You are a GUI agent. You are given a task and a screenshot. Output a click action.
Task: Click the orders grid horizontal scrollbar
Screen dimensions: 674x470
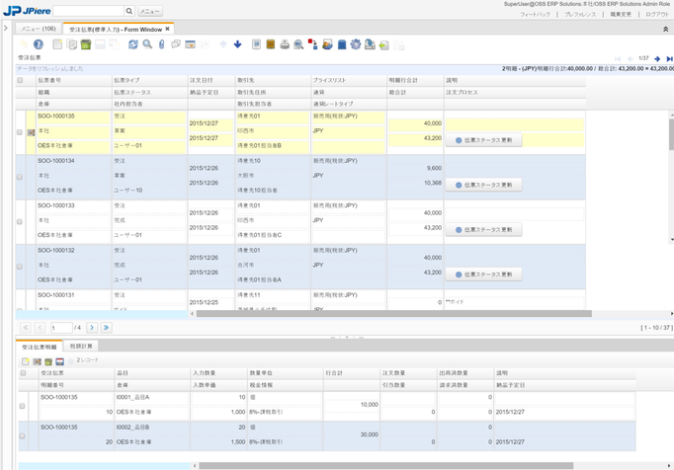point(393,314)
